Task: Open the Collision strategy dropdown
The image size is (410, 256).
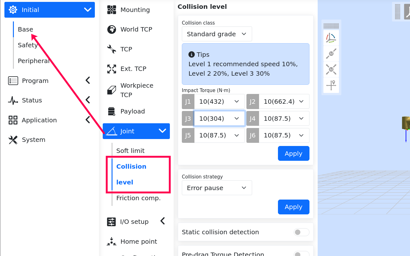Action: (217, 188)
